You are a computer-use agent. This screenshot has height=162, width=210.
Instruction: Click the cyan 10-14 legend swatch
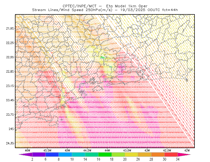coord(78,154)
